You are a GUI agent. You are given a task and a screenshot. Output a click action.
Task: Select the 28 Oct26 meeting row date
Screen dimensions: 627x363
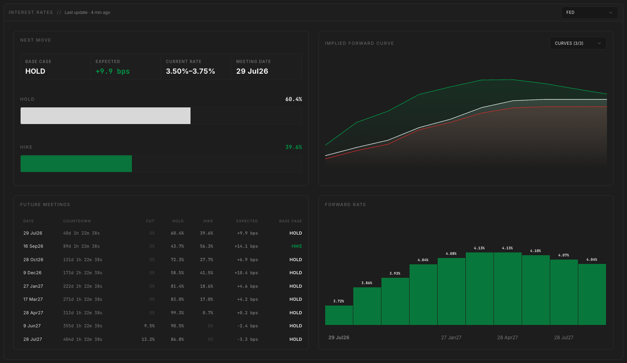[33, 260]
